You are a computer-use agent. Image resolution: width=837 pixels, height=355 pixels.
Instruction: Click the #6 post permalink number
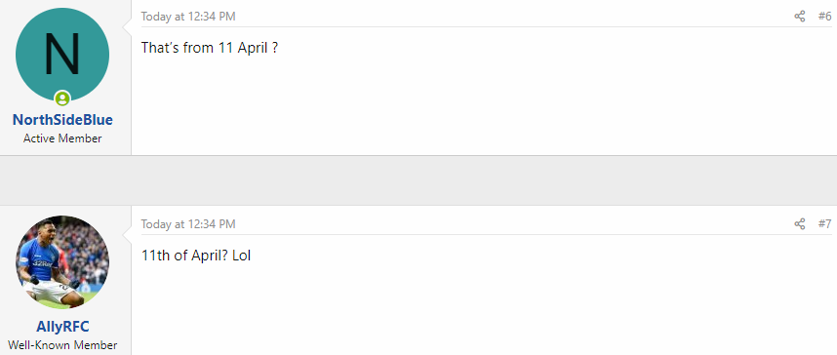[x=824, y=17]
